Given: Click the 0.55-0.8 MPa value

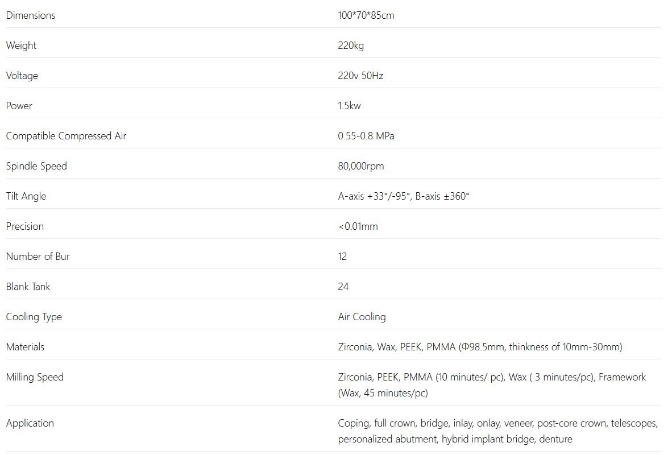Looking at the screenshot, I should pos(366,136).
